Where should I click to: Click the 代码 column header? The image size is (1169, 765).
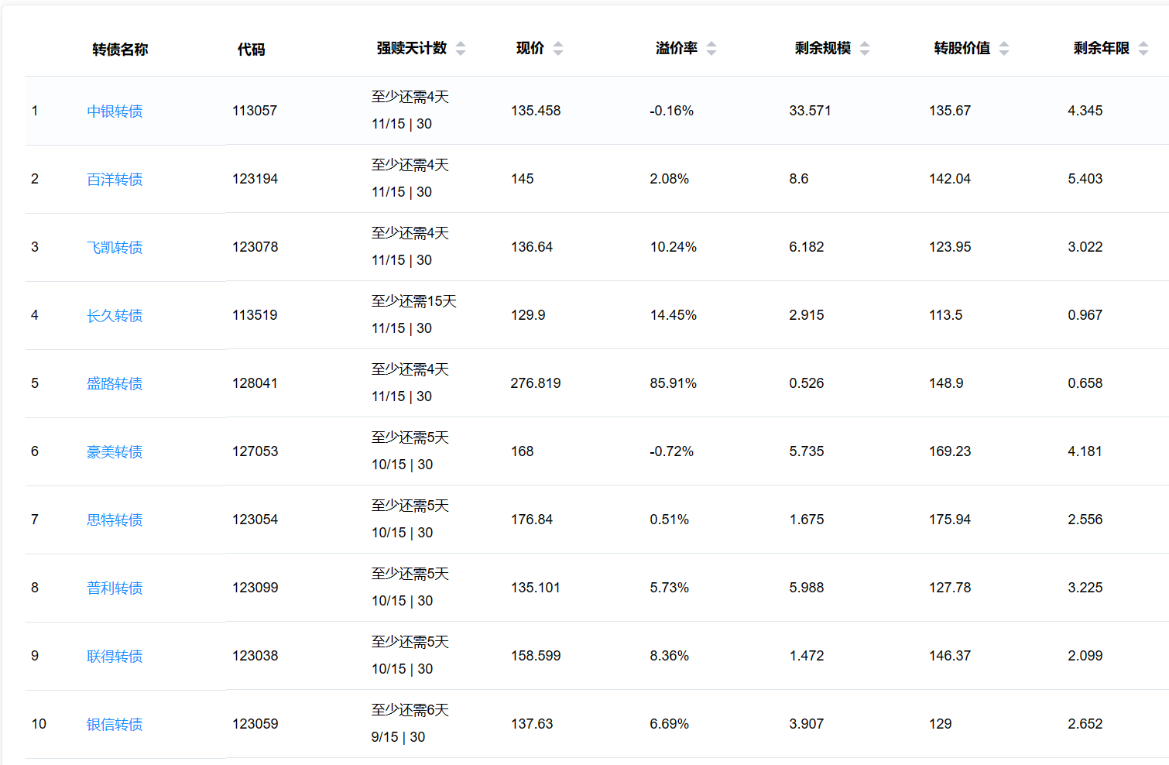tap(251, 50)
